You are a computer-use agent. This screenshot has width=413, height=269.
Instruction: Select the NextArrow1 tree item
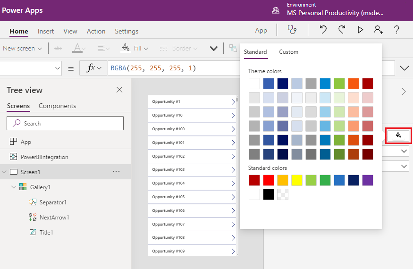tap(54, 218)
